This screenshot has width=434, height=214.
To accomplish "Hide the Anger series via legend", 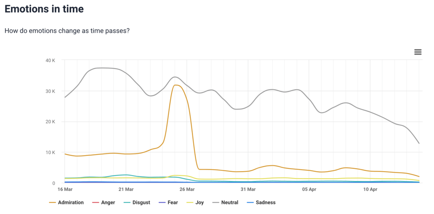I will coord(108,202).
